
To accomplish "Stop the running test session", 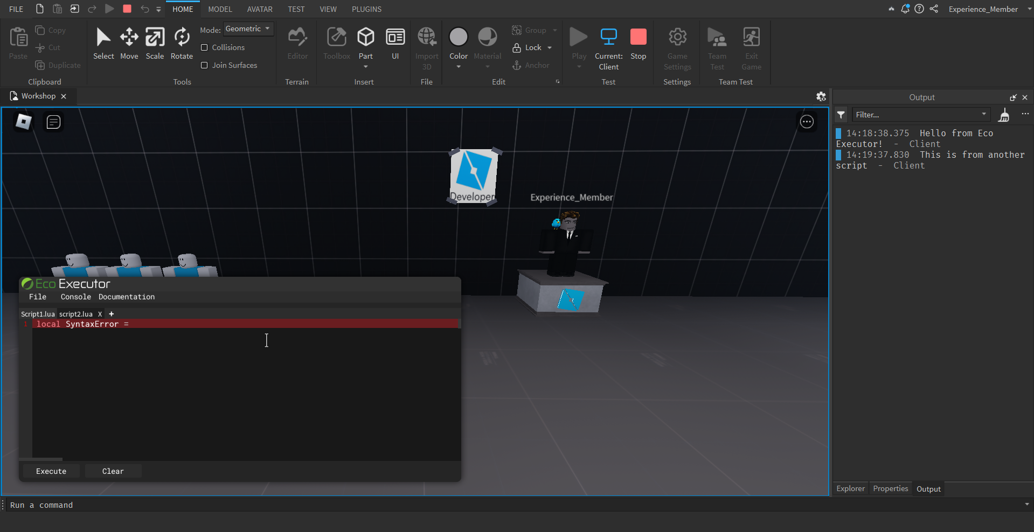I will click(639, 43).
